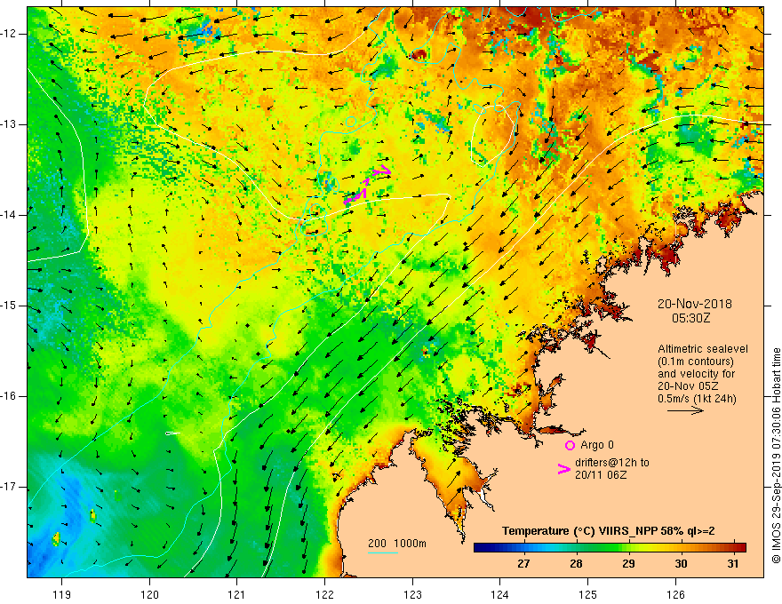The height and width of the screenshot is (604, 782).
Task: Click the latitude axis label -13
Action: [x=9, y=124]
